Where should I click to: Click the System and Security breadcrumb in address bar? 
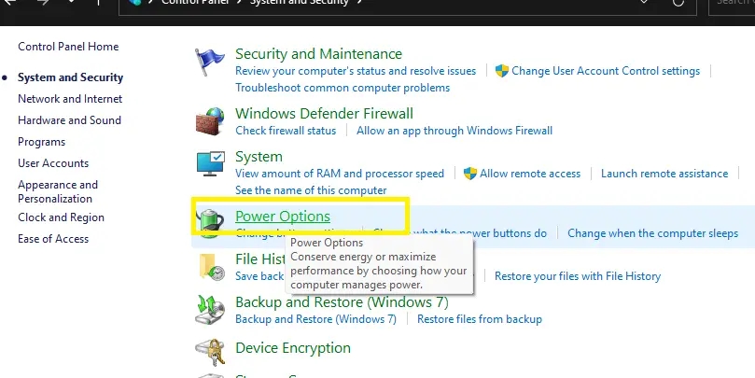[x=299, y=3]
